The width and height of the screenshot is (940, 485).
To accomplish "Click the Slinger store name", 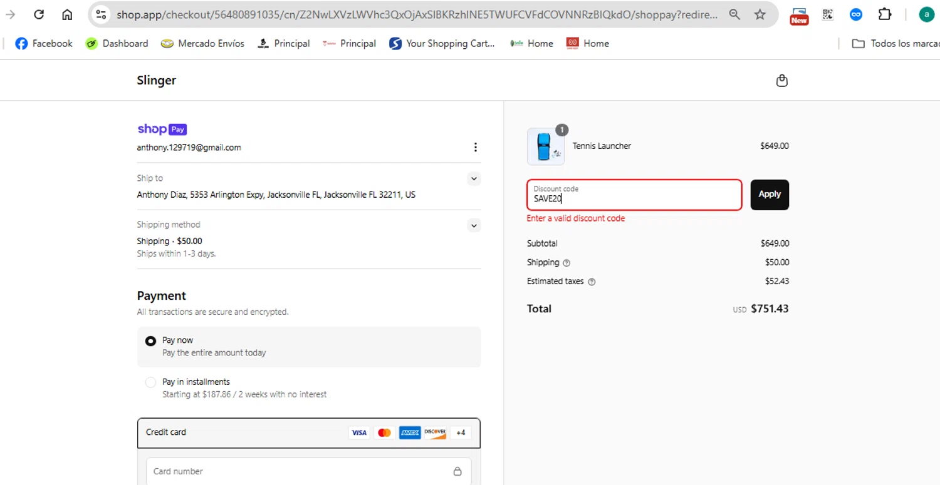I will [157, 80].
